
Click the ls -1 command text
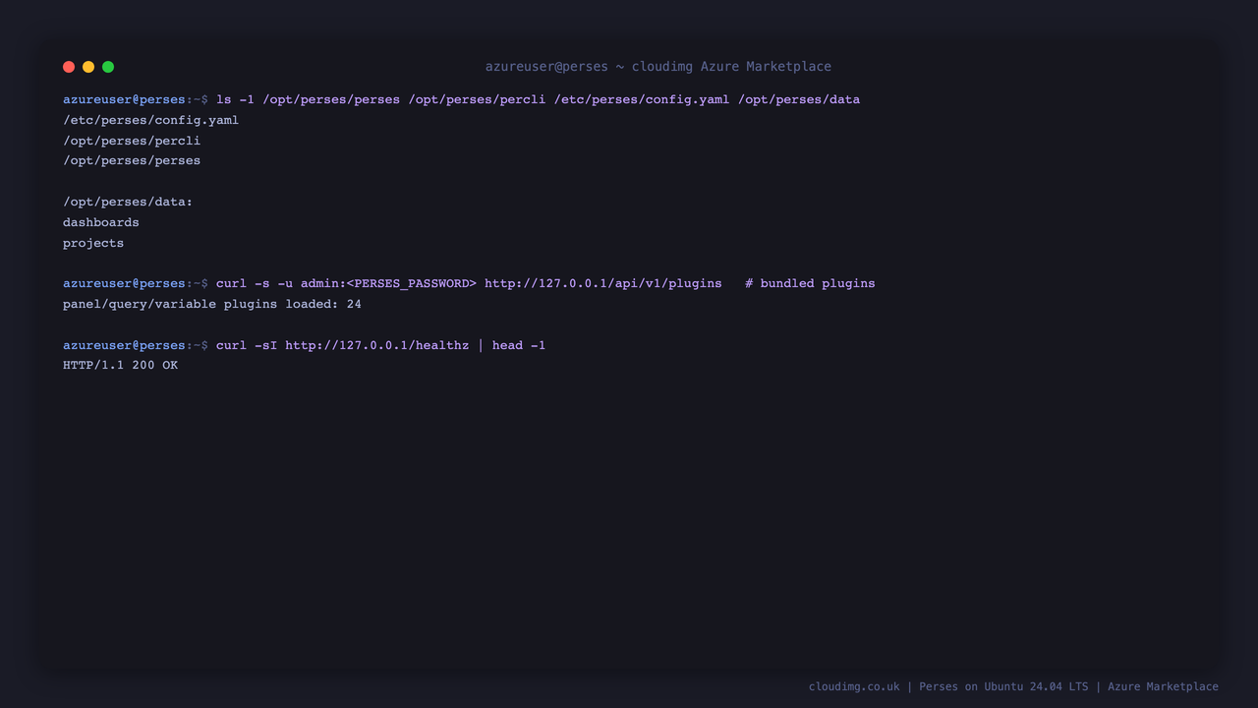[235, 99]
